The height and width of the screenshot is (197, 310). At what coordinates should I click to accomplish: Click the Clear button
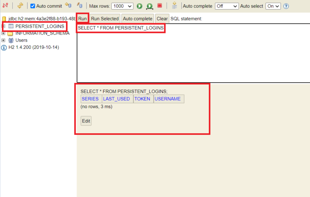[162, 19]
